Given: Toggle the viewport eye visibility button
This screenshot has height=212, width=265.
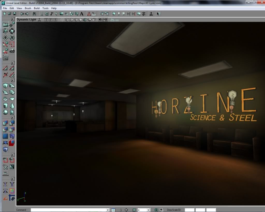Looking at the screenshot, I should coord(101,20).
